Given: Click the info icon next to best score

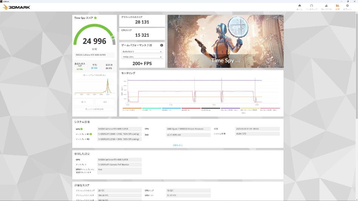Looking at the screenshot, I should pyautogui.click(x=111, y=65).
